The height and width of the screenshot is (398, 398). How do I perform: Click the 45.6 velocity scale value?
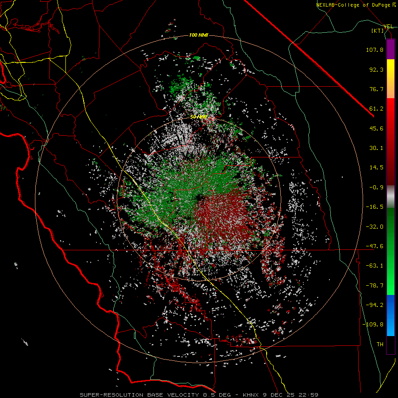tap(376, 128)
